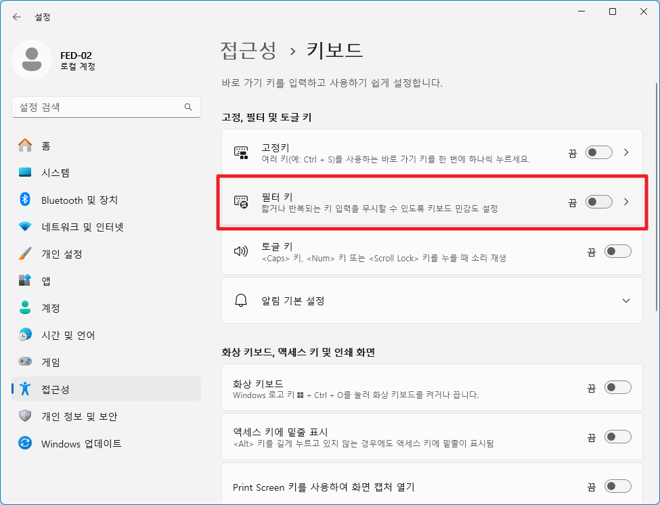
Task: Select 네트워크 및 인터넷 category
Action: 106,226
